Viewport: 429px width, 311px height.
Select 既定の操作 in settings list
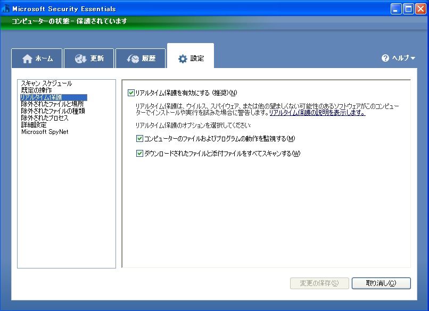coord(36,90)
